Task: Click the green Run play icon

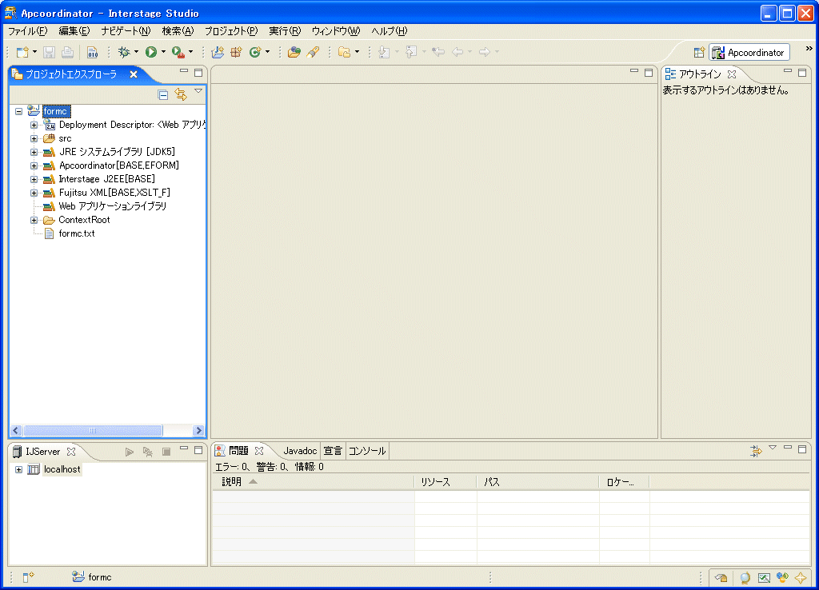Action: click(x=151, y=52)
